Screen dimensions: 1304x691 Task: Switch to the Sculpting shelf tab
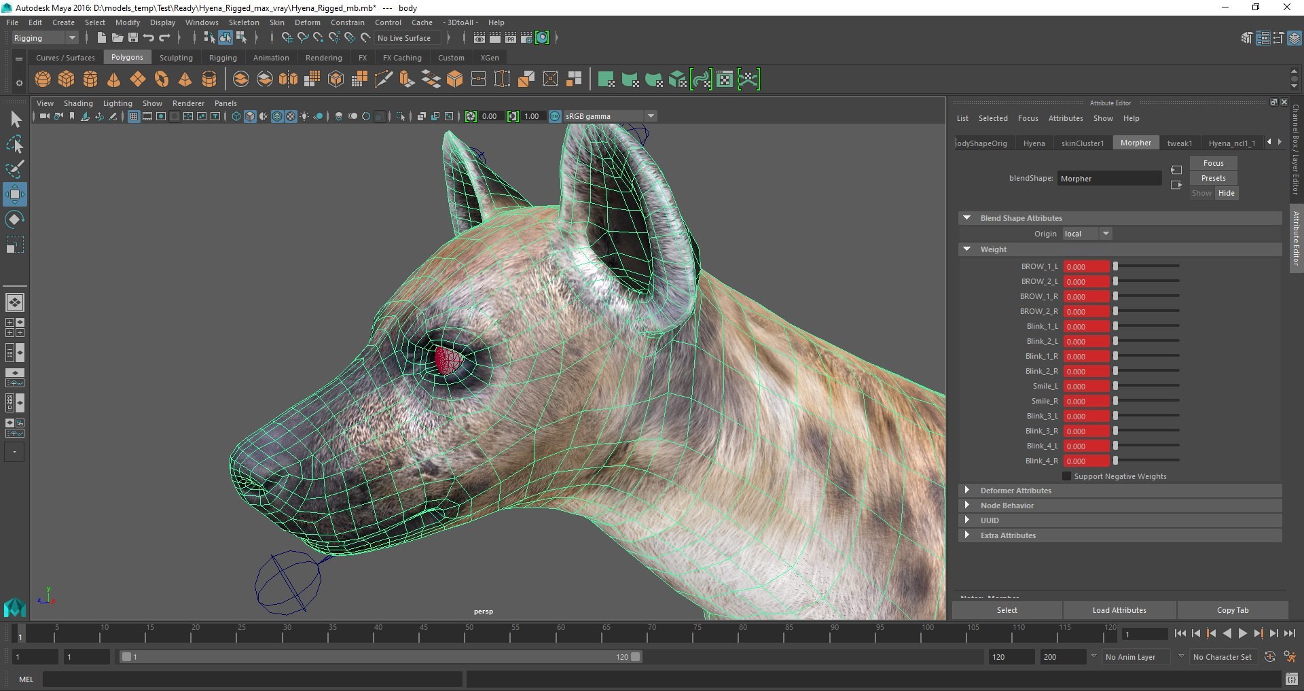point(176,58)
